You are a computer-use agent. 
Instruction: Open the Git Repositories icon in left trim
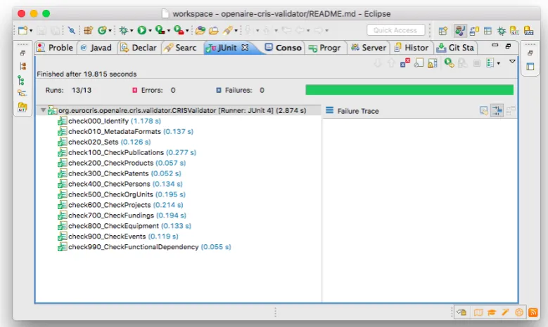coord(22,107)
